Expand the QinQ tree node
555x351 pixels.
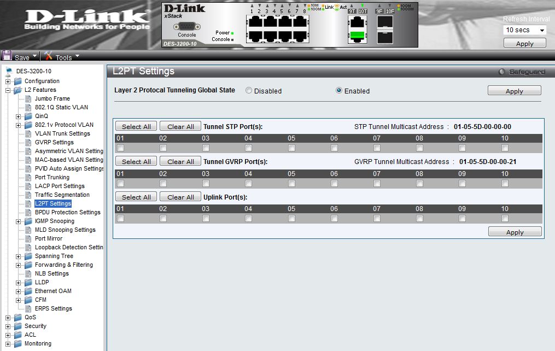(18, 117)
